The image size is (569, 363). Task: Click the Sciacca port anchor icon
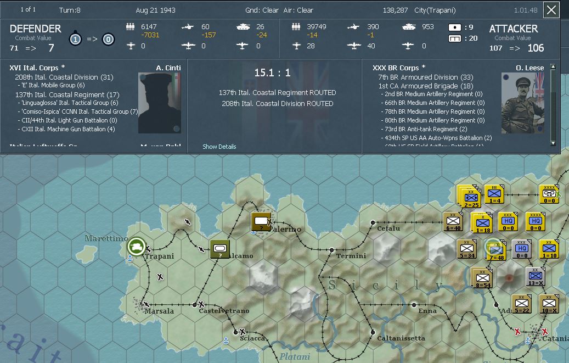pos(226,340)
